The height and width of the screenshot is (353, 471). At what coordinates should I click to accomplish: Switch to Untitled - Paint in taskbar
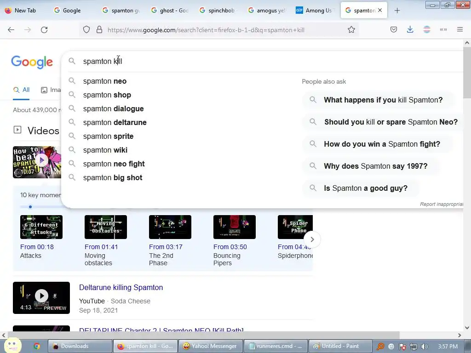coord(341,346)
